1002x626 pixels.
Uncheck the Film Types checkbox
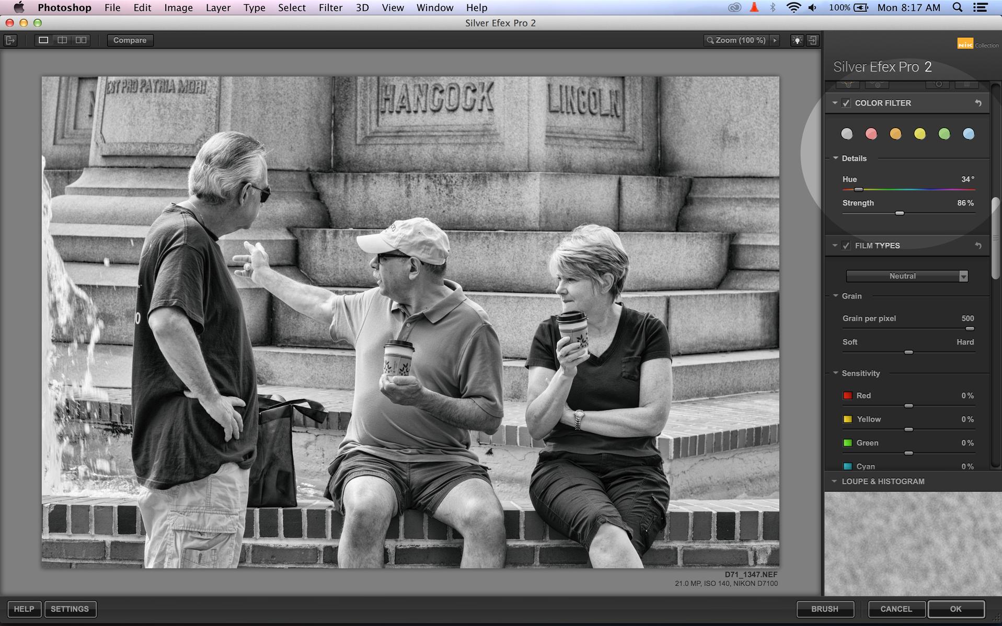846,246
